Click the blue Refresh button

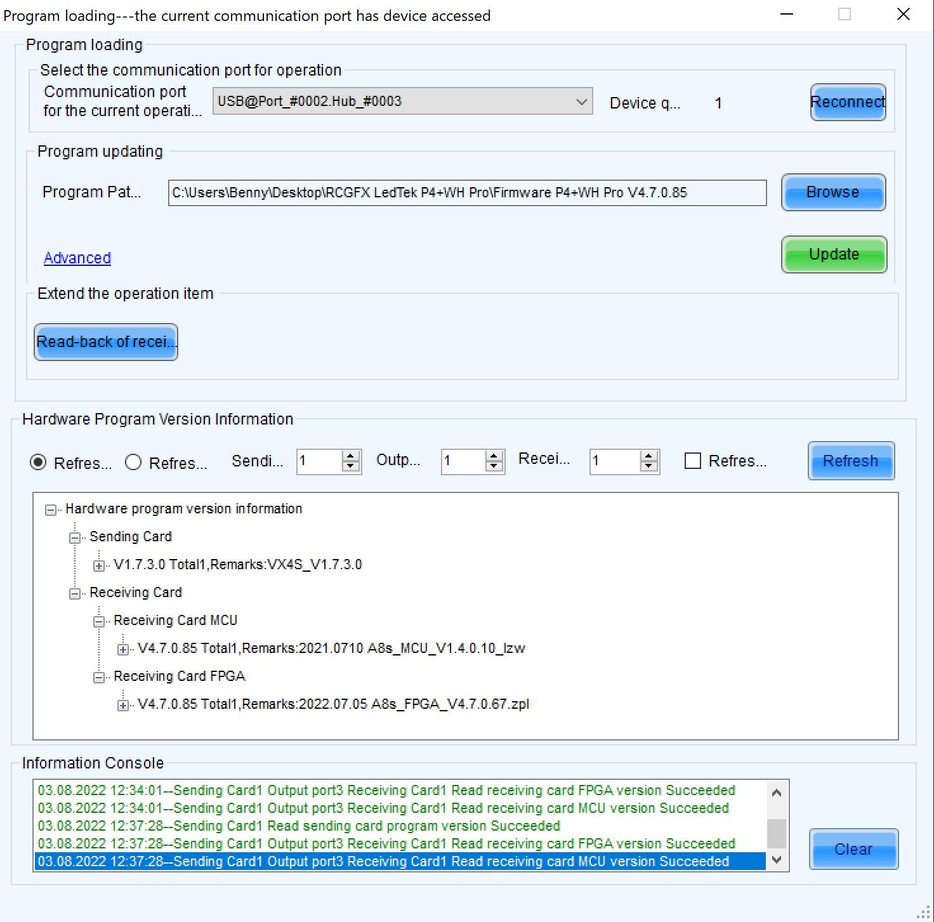851,461
